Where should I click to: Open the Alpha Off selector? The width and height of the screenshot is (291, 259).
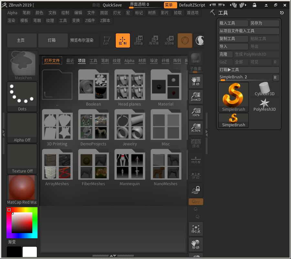[x=22, y=128]
